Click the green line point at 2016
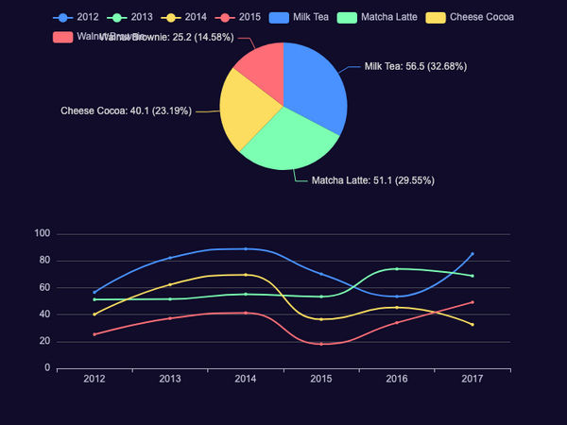The width and height of the screenshot is (567, 425). 397,269
